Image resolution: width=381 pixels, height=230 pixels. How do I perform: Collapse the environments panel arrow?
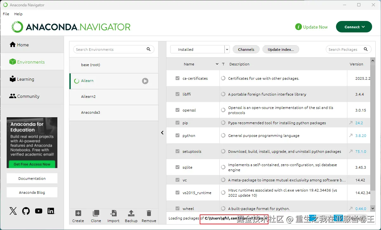tap(162, 132)
